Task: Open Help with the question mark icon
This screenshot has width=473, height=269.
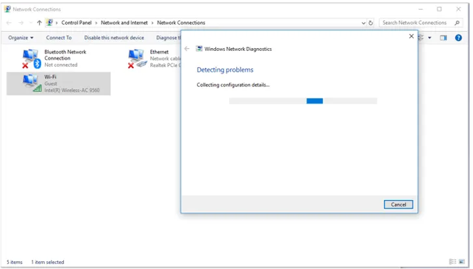Action: (x=458, y=38)
